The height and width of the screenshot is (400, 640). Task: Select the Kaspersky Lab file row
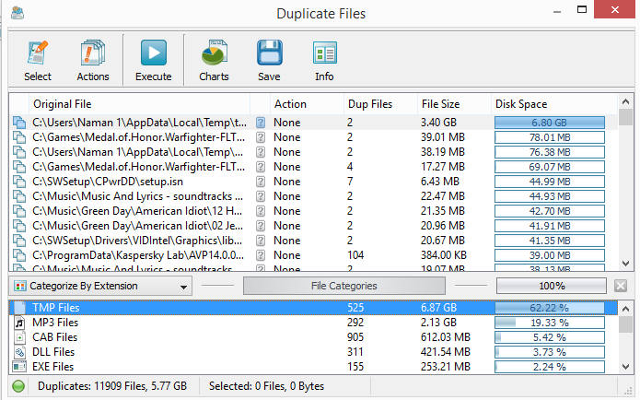click(x=138, y=255)
